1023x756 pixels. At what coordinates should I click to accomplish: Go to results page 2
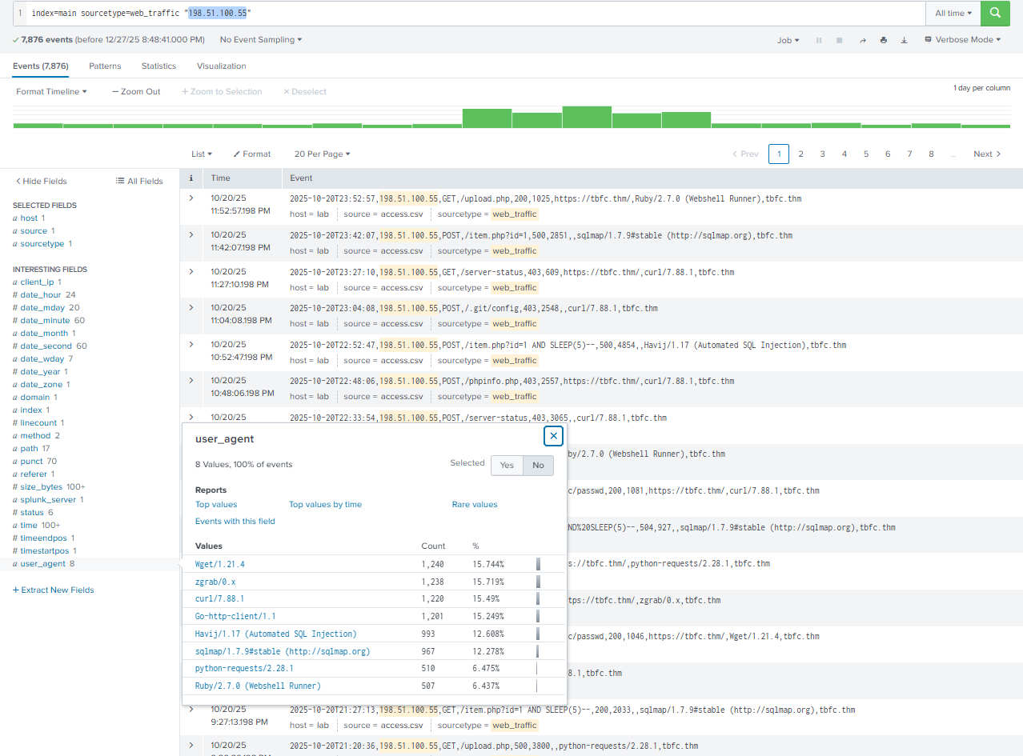point(800,154)
